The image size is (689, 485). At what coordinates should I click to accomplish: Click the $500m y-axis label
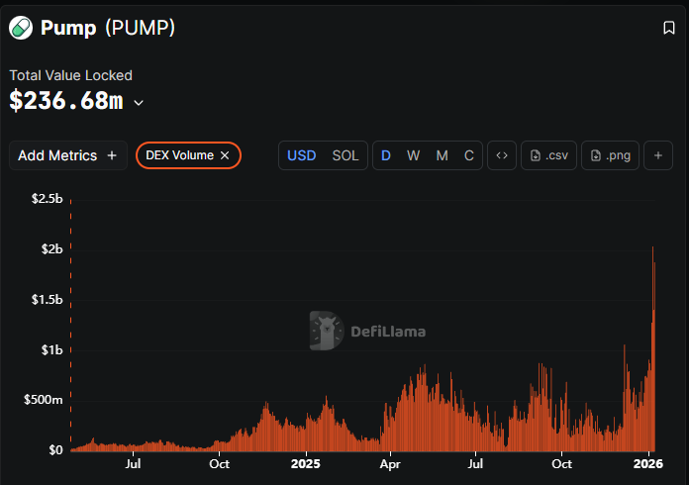pos(44,400)
